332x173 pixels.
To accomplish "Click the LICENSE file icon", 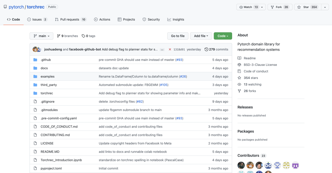I will tap(35, 144).
